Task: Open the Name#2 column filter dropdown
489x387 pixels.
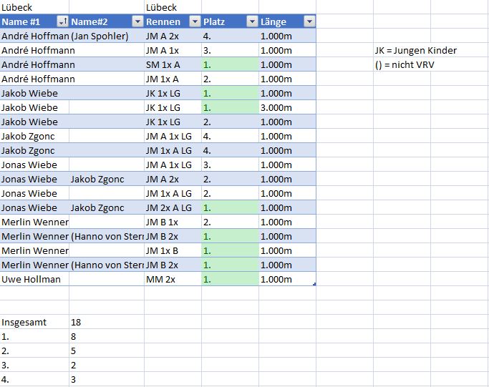Action: pyautogui.click(x=137, y=21)
